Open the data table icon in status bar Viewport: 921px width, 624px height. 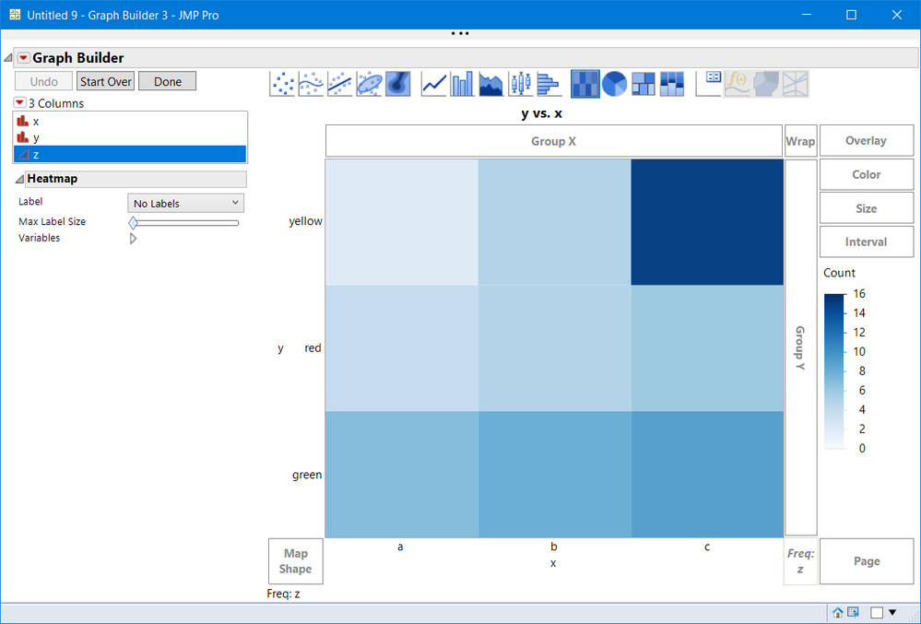tap(853, 612)
